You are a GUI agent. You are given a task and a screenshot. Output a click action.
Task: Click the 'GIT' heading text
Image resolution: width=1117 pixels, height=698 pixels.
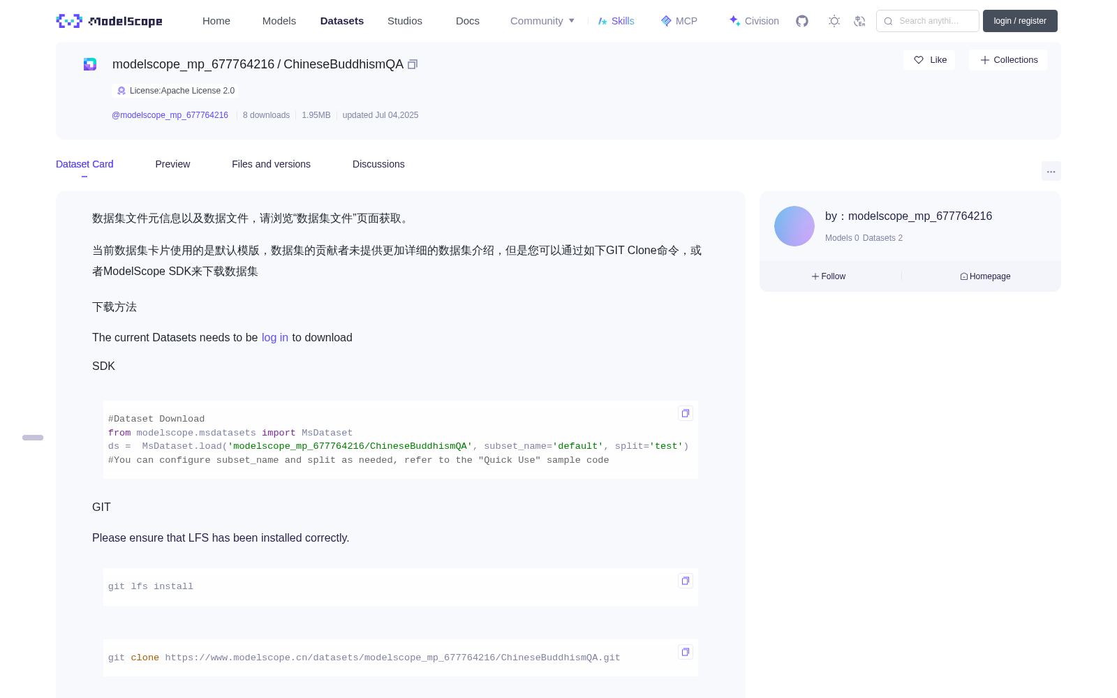101,507
